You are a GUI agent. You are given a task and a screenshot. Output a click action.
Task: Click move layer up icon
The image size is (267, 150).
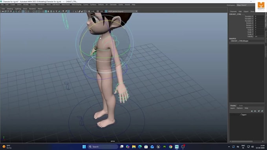click(x=252, y=111)
